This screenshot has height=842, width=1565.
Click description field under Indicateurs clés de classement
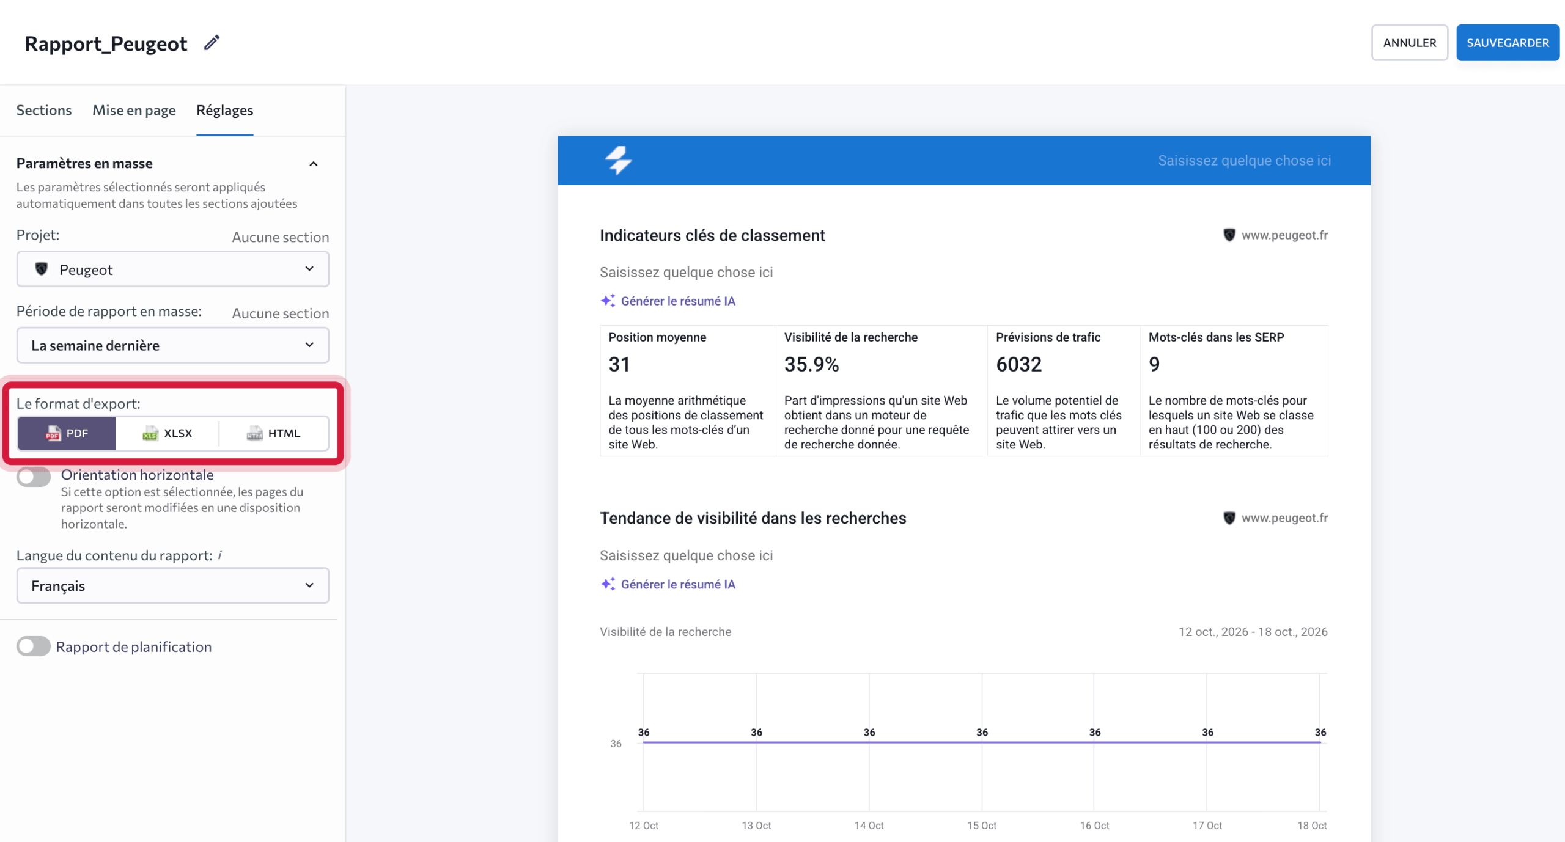[686, 272]
